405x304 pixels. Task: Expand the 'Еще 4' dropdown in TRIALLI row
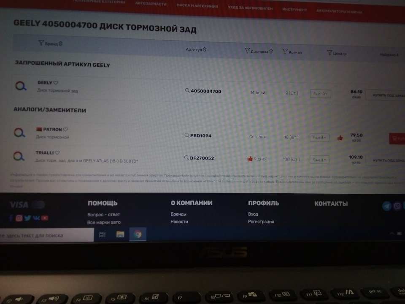pyautogui.click(x=319, y=160)
